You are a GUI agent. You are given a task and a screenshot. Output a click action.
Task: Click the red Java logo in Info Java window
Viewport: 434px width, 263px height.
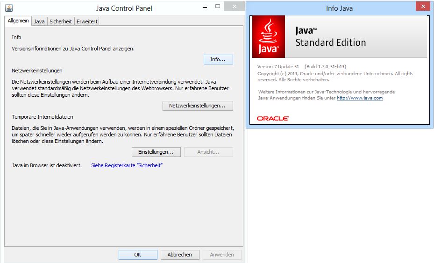(269, 36)
